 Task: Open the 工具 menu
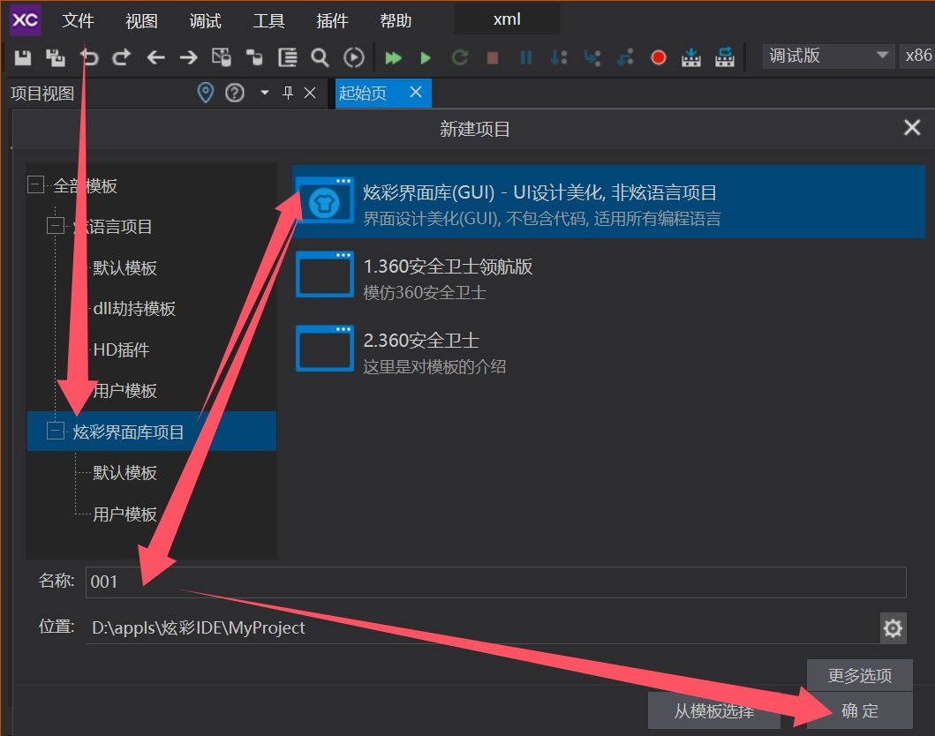268,21
